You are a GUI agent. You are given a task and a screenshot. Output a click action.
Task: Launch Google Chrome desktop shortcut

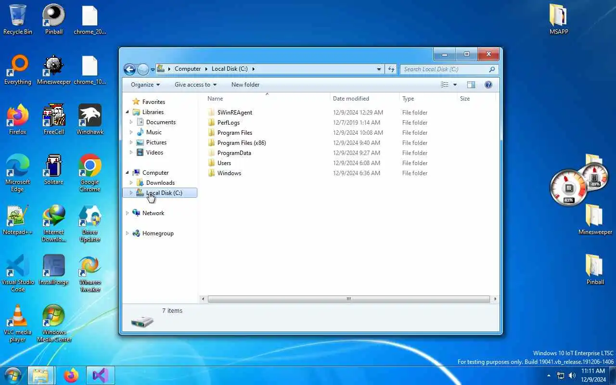90,173
